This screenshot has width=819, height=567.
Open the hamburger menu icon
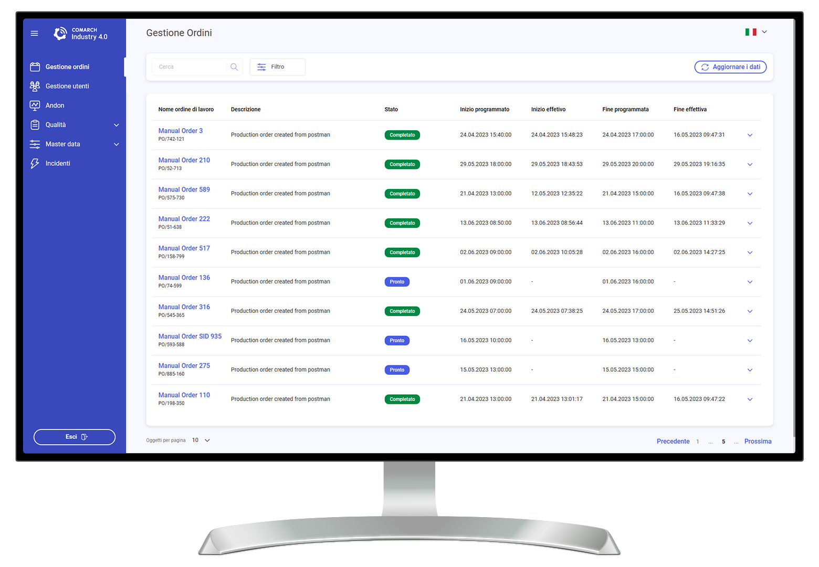(35, 33)
